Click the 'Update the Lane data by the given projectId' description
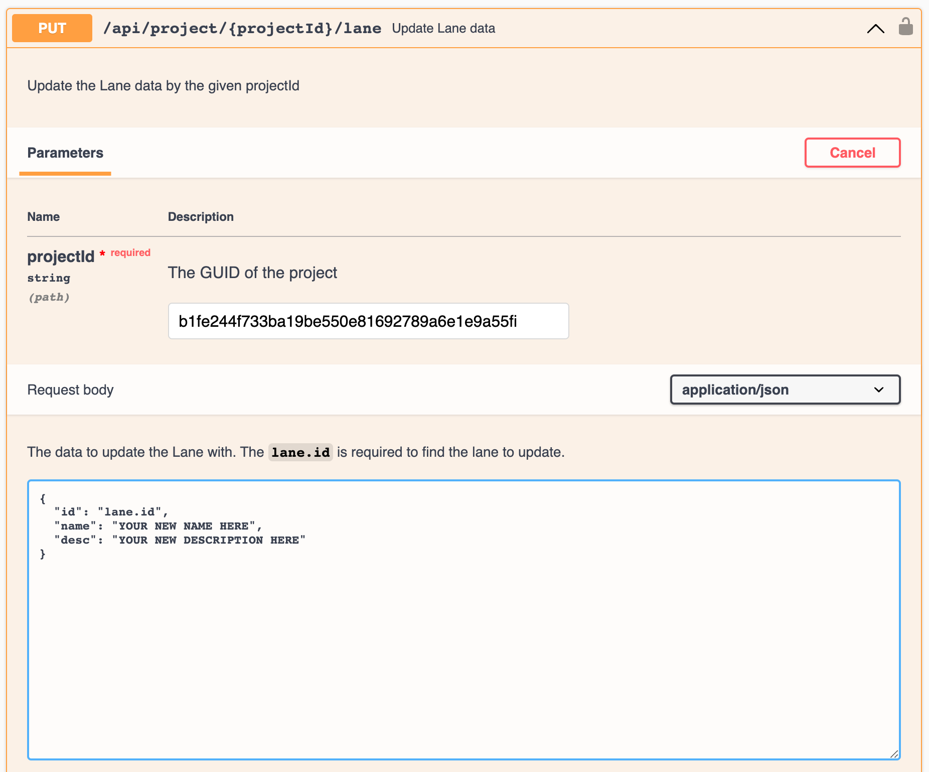Image resolution: width=929 pixels, height=772 pixels. point(164,86)
